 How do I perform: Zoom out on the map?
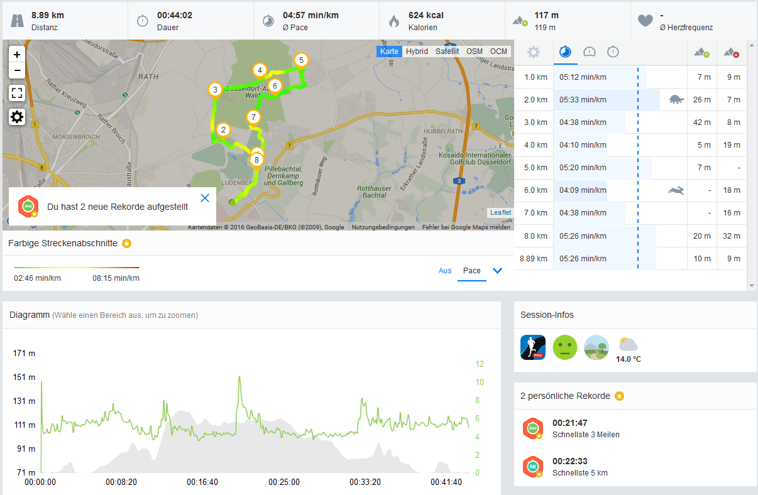click(17, 70)
